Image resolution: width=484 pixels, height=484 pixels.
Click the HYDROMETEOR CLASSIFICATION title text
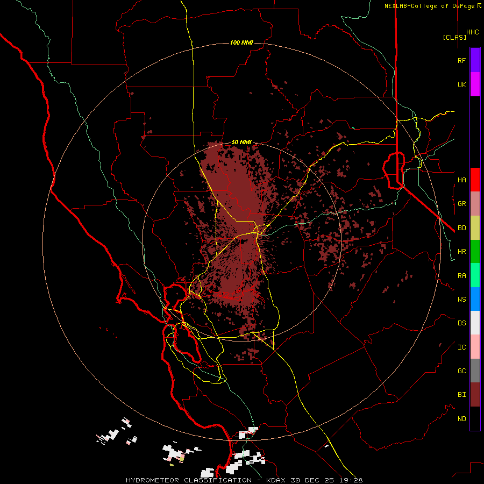189,480
